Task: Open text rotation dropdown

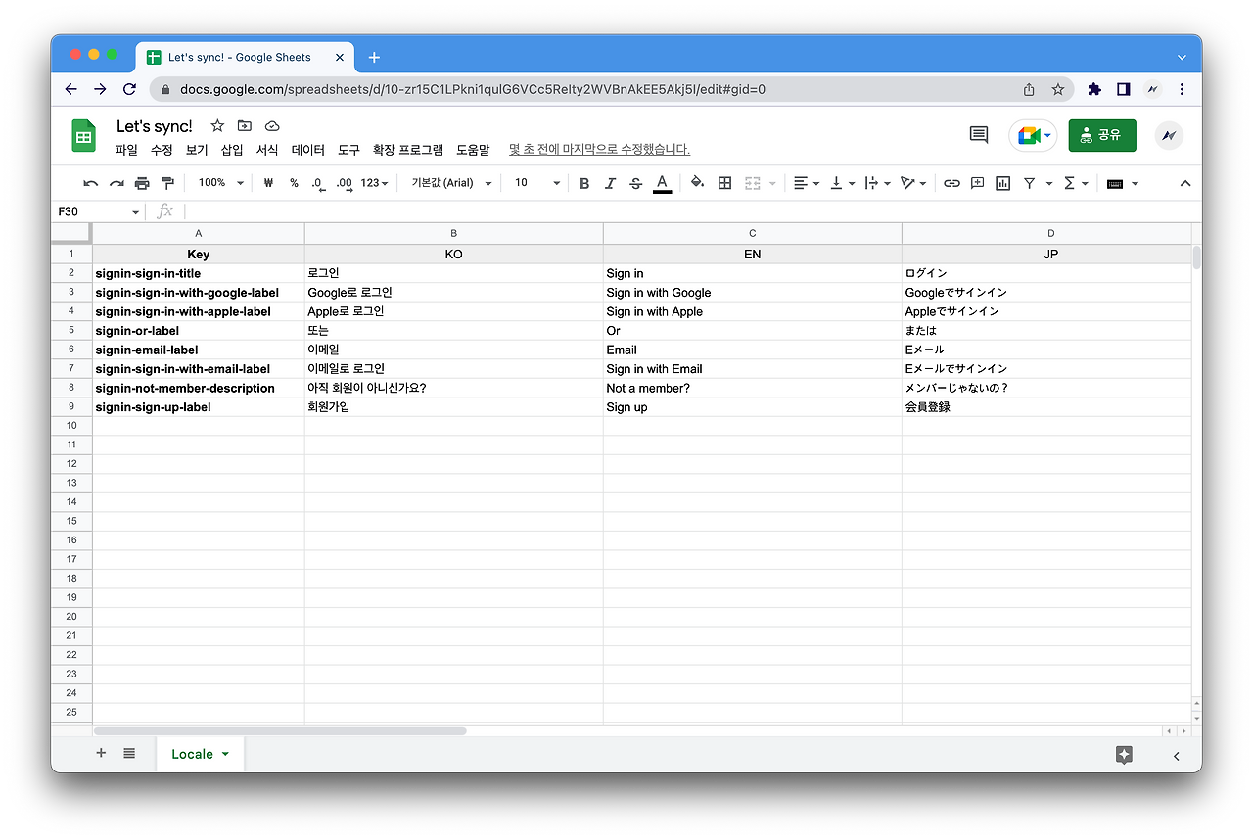Action: coord(912,183)
